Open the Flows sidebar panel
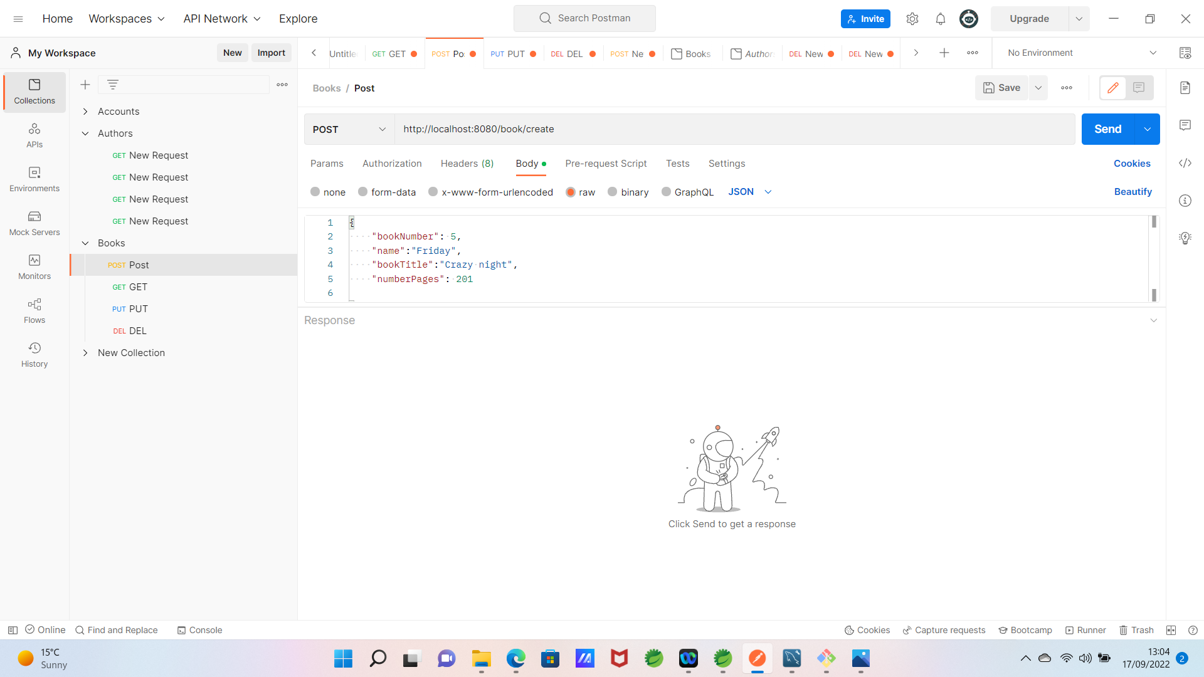This screenshot has width=1204, height=677. [34, 311]
